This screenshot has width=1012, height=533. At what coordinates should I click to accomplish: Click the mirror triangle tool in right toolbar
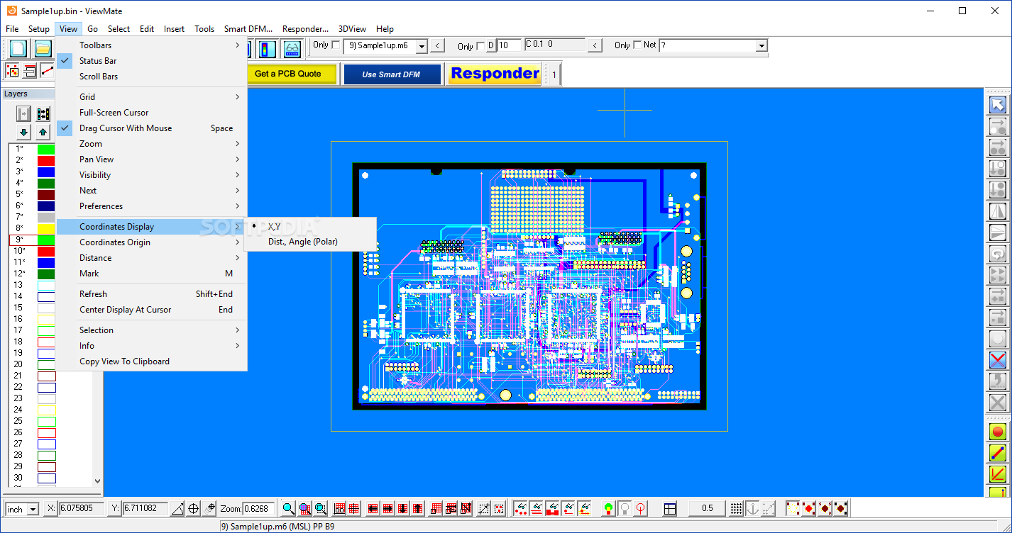[998, 211]
